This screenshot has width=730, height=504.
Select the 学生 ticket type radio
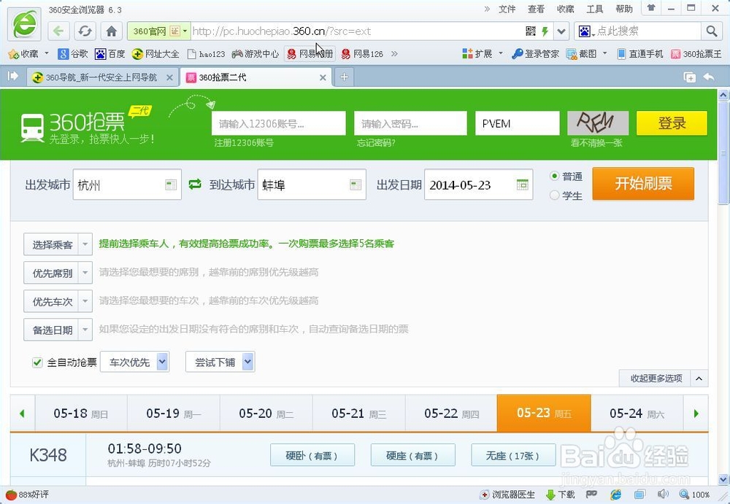pyautogui.click(x=554, y=195)
